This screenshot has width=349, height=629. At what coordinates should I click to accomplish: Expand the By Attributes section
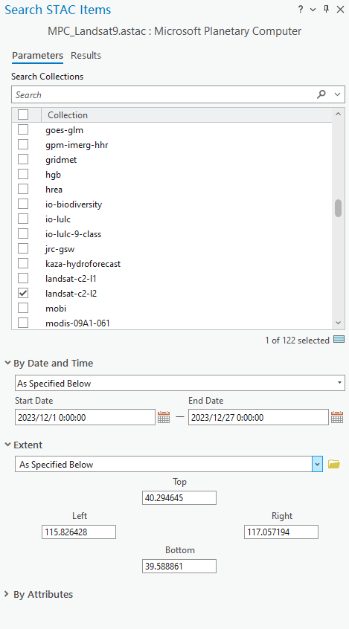coord(7,594)
